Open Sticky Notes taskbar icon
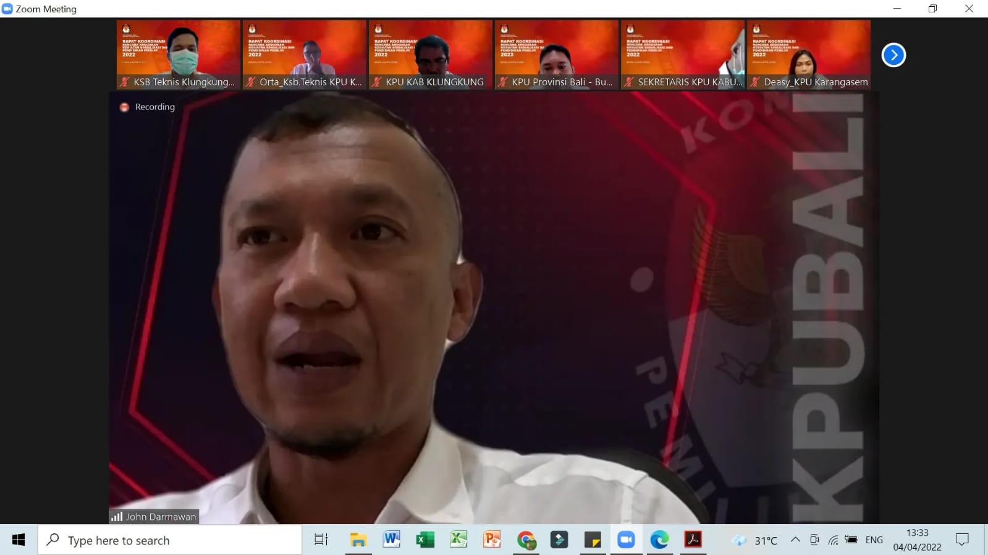 (593, 540)
